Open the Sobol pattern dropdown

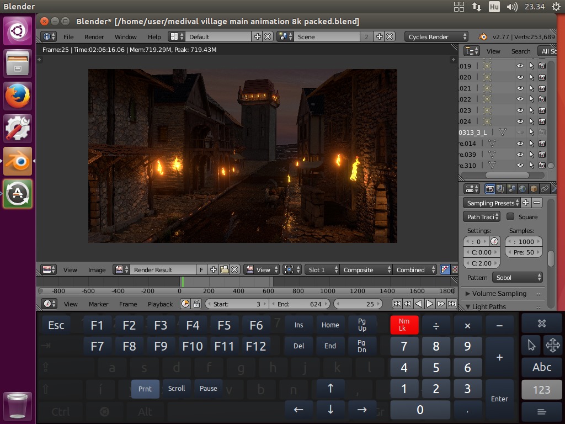tap(516, 278)
